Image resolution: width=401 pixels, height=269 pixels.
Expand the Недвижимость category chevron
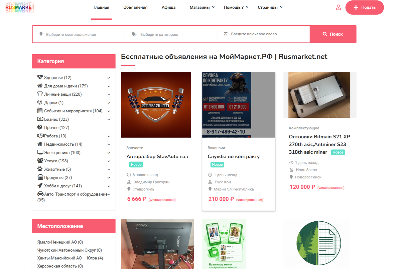click(x=109, y=144)
